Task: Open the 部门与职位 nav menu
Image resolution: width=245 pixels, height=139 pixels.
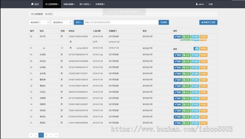Action: tap(85, 4)
